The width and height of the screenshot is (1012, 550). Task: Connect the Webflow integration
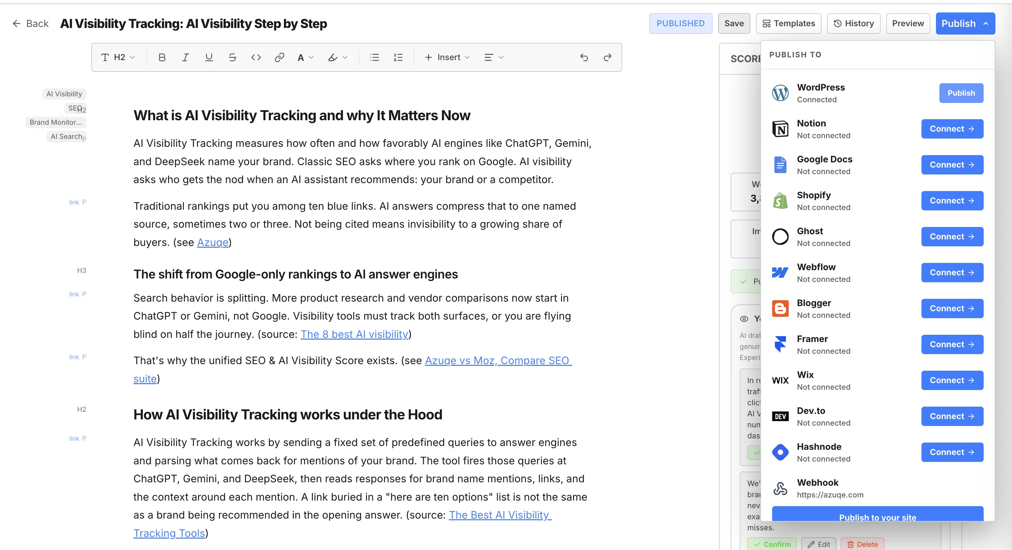click(x=952, y=273)
